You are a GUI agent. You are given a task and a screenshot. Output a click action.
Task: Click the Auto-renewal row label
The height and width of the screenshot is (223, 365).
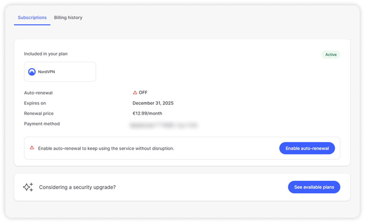(38, 93)
